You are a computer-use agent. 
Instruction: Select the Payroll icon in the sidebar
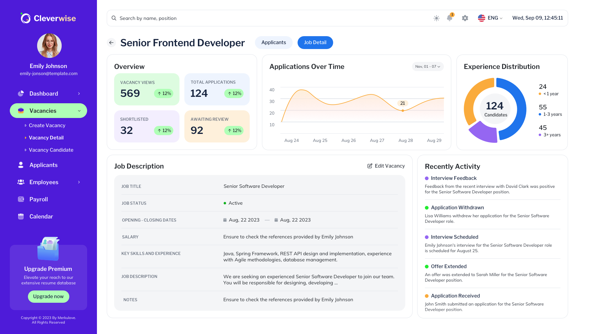click(21, 199)
